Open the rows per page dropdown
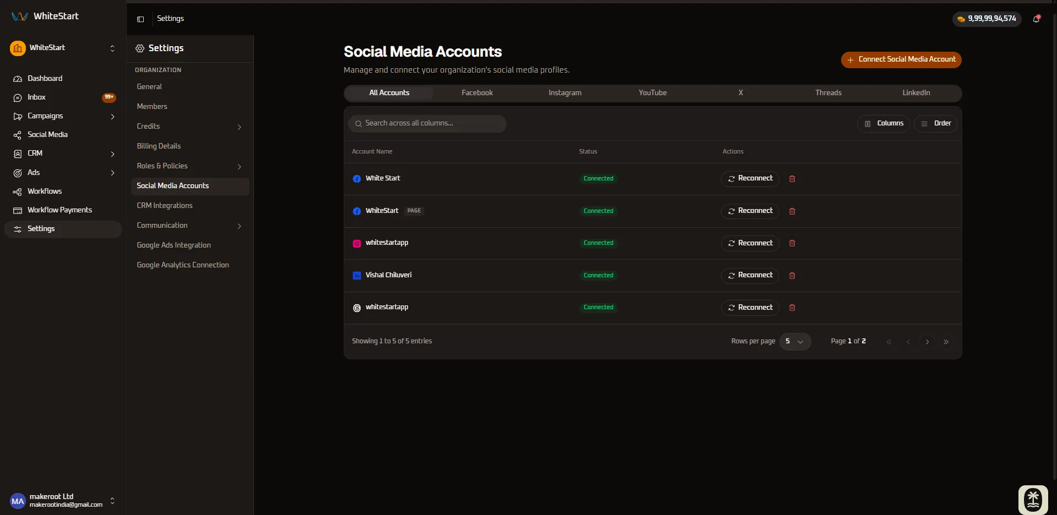1057x515 pixels. (x=795, y=342)
